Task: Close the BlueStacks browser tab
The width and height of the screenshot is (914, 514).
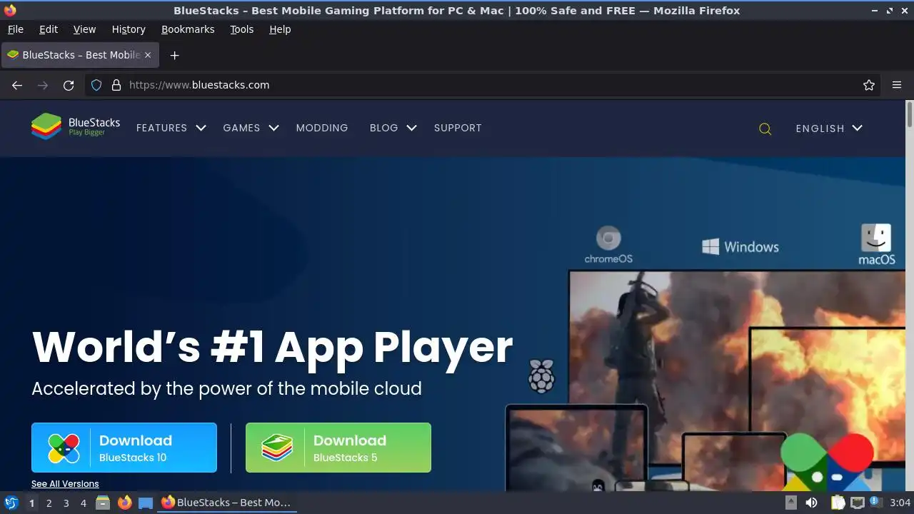Action: click(x=148, y=55)
